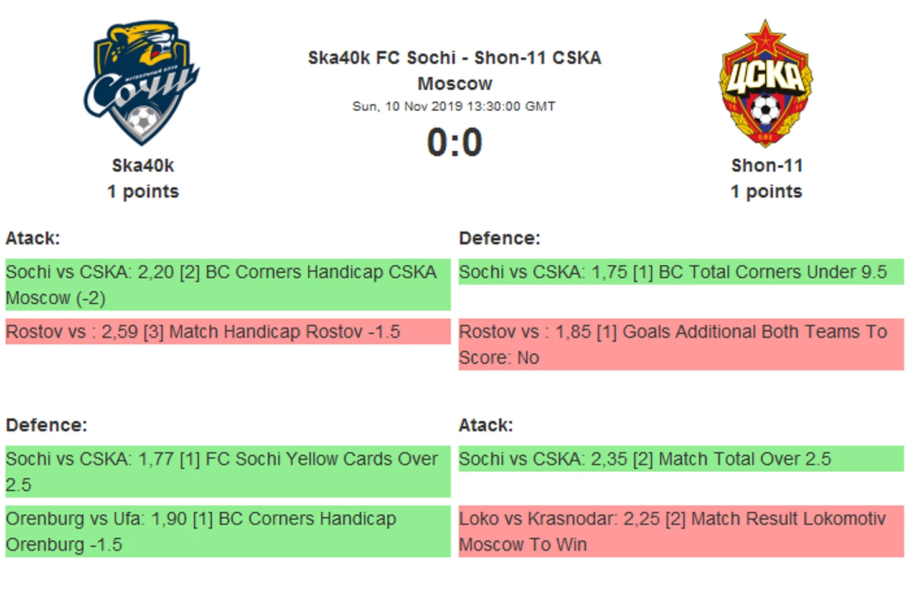Select the Lokomotiv Moscow To Win bet
This screenshot has width=909, height=597.
(x=681, y=531)
